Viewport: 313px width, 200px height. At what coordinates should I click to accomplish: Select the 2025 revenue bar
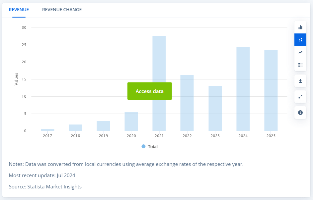(x=271, y=90)
